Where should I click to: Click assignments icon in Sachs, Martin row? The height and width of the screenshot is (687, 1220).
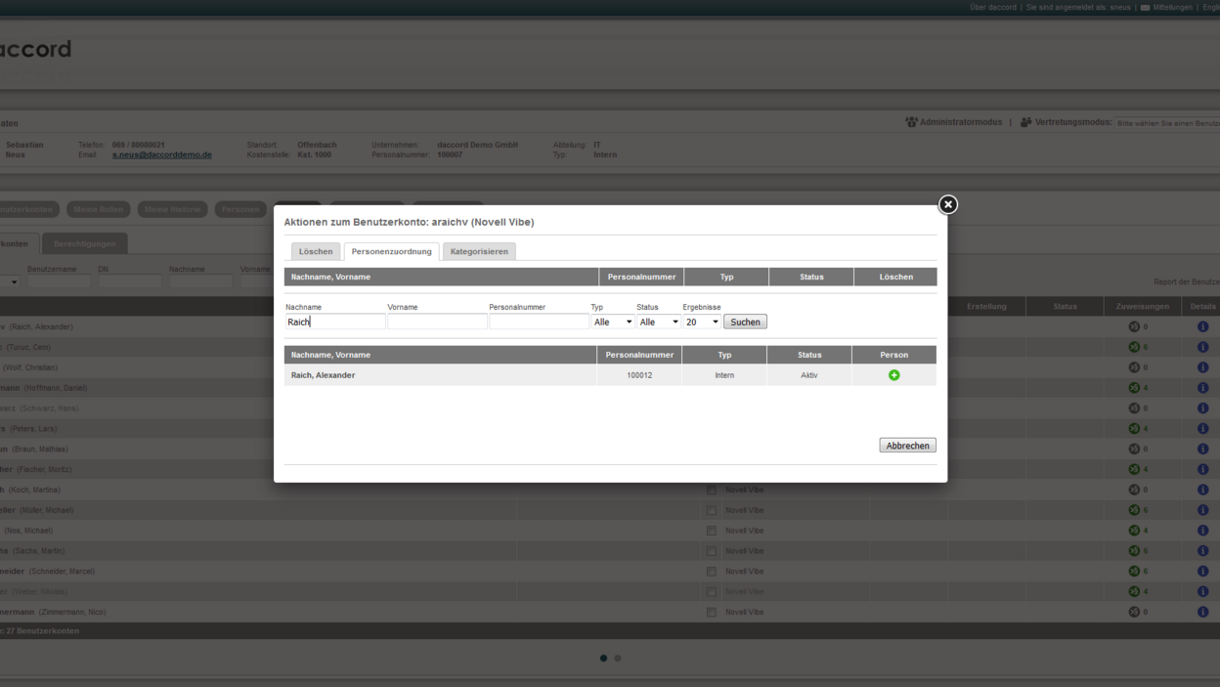[x=1134, y=551]
